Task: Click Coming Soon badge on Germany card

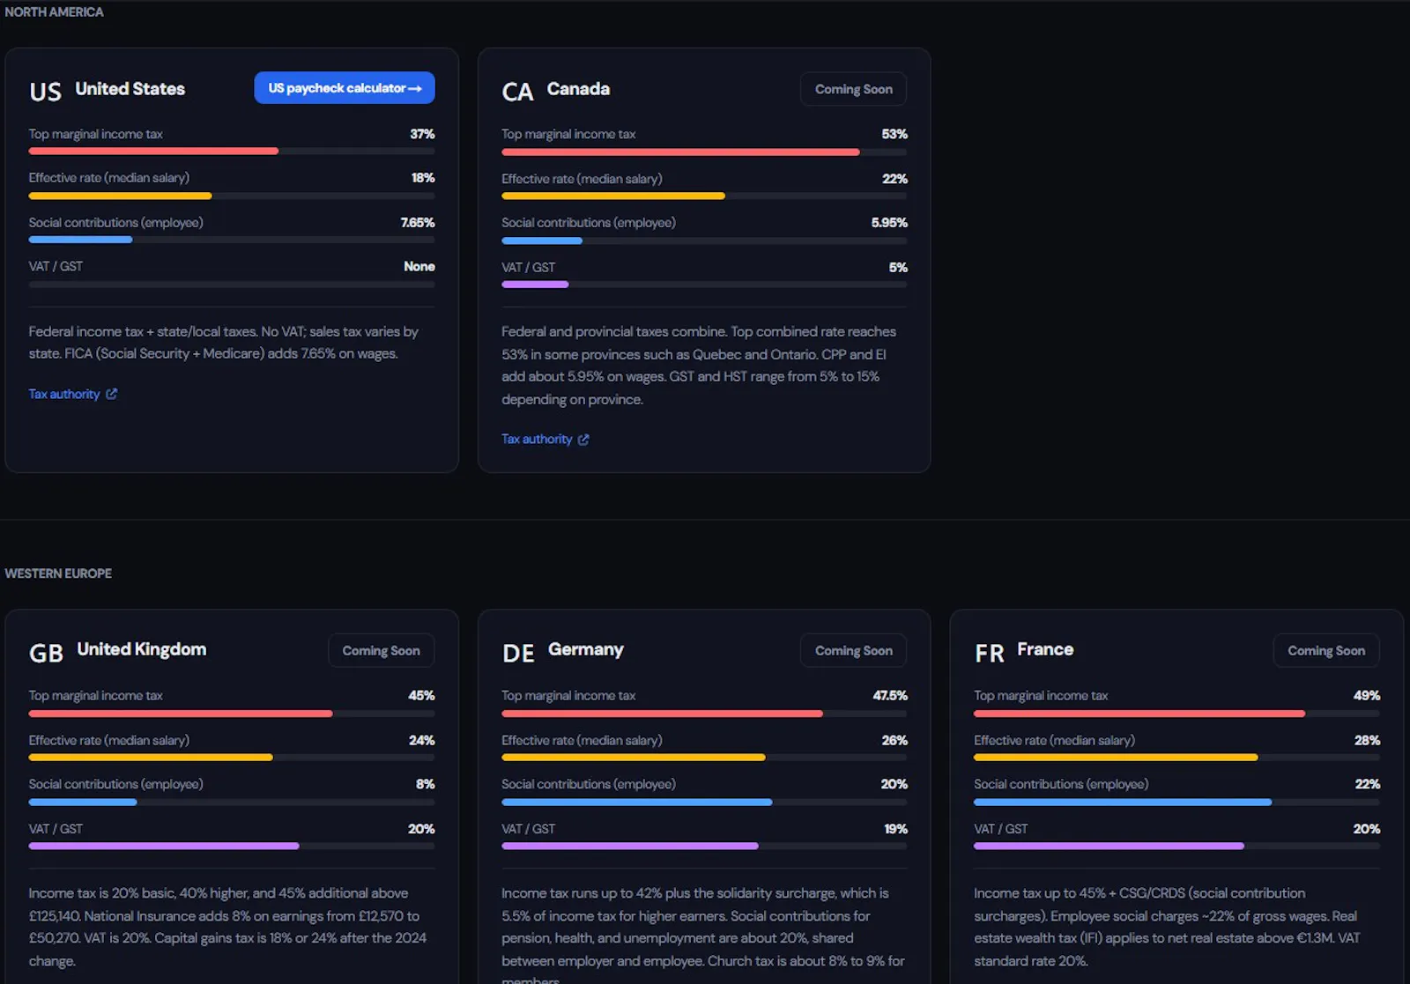Action: [853, 650]
